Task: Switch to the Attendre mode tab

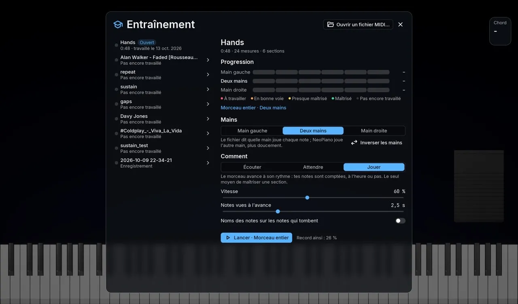Action: pos(313,167)
